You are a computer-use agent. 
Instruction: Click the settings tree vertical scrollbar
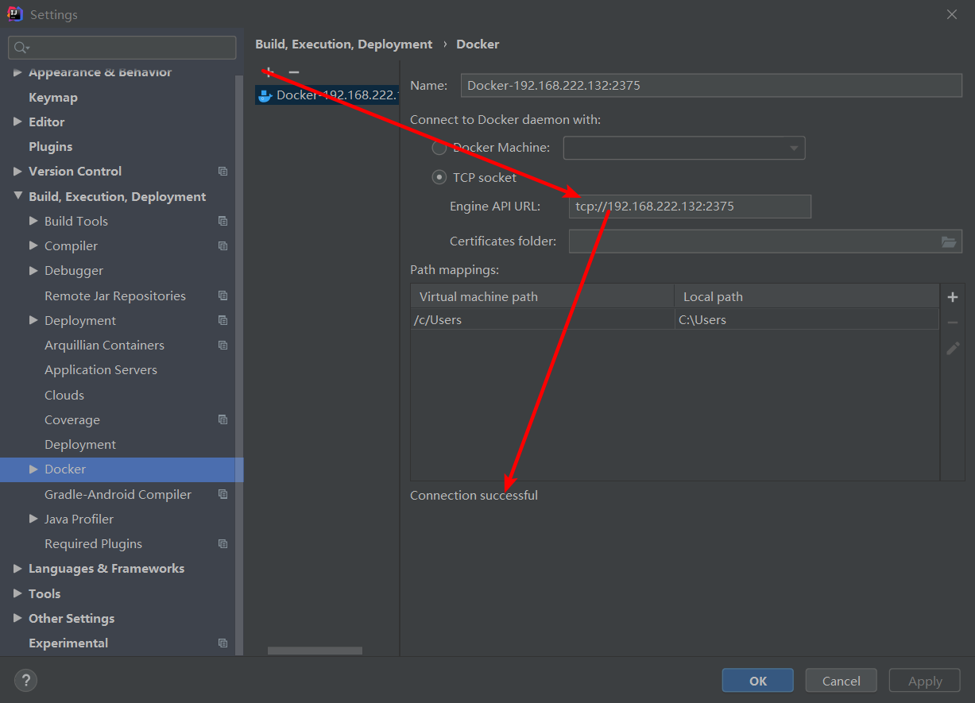(x=238, y=365)
